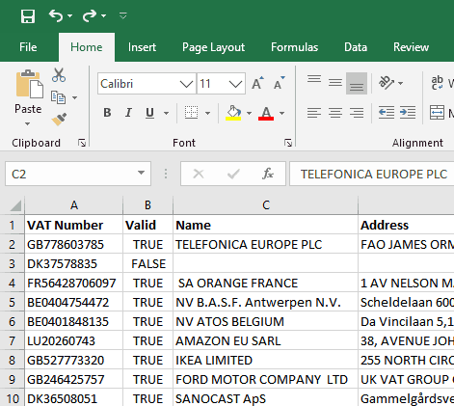Toggle Bold formatting
Image resolution: width=454 pixels, height=406 pixels.
click(x=107, y=113)
